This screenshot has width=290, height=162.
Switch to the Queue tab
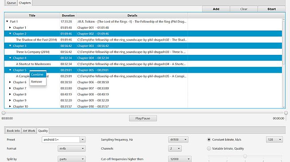[x=11, y=3]
